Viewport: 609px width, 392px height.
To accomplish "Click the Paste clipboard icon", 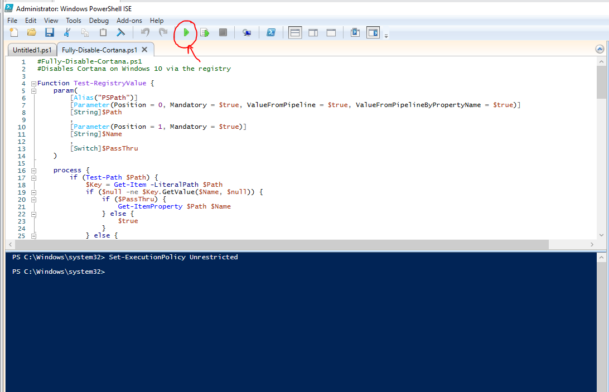I will 103,33.
